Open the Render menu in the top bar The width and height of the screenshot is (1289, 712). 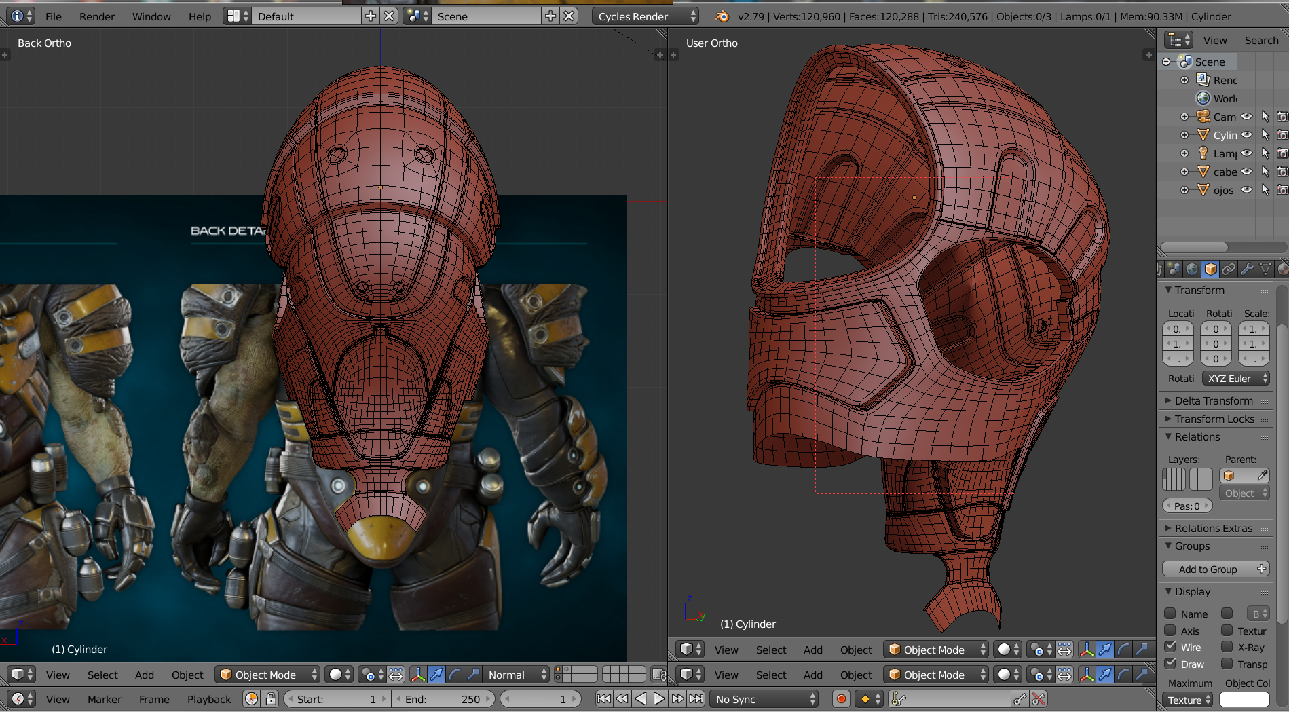point(96,16)
